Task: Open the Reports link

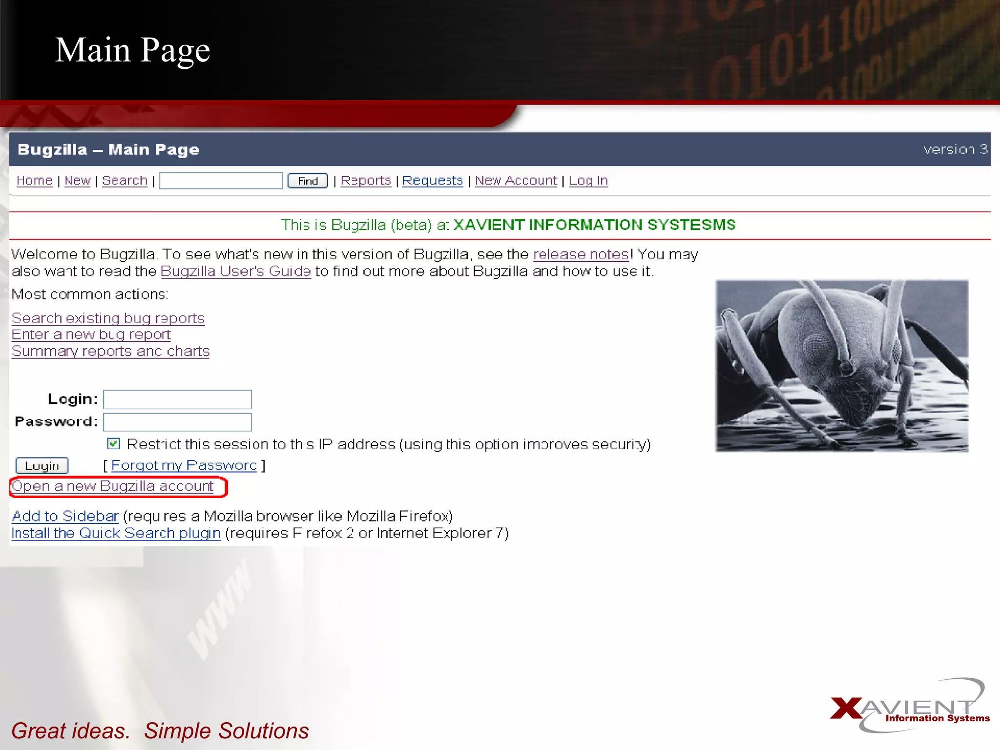Action: (x=366, y=181)
